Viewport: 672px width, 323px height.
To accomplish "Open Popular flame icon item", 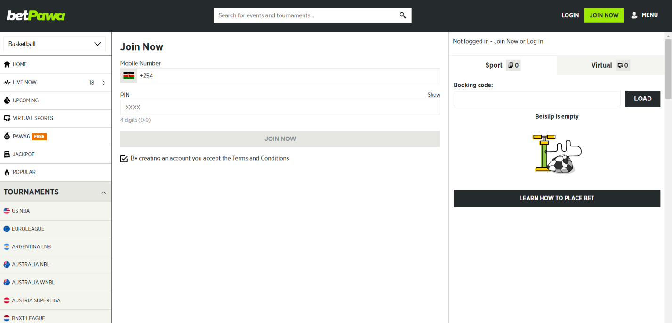I will (x=7, y=172).
